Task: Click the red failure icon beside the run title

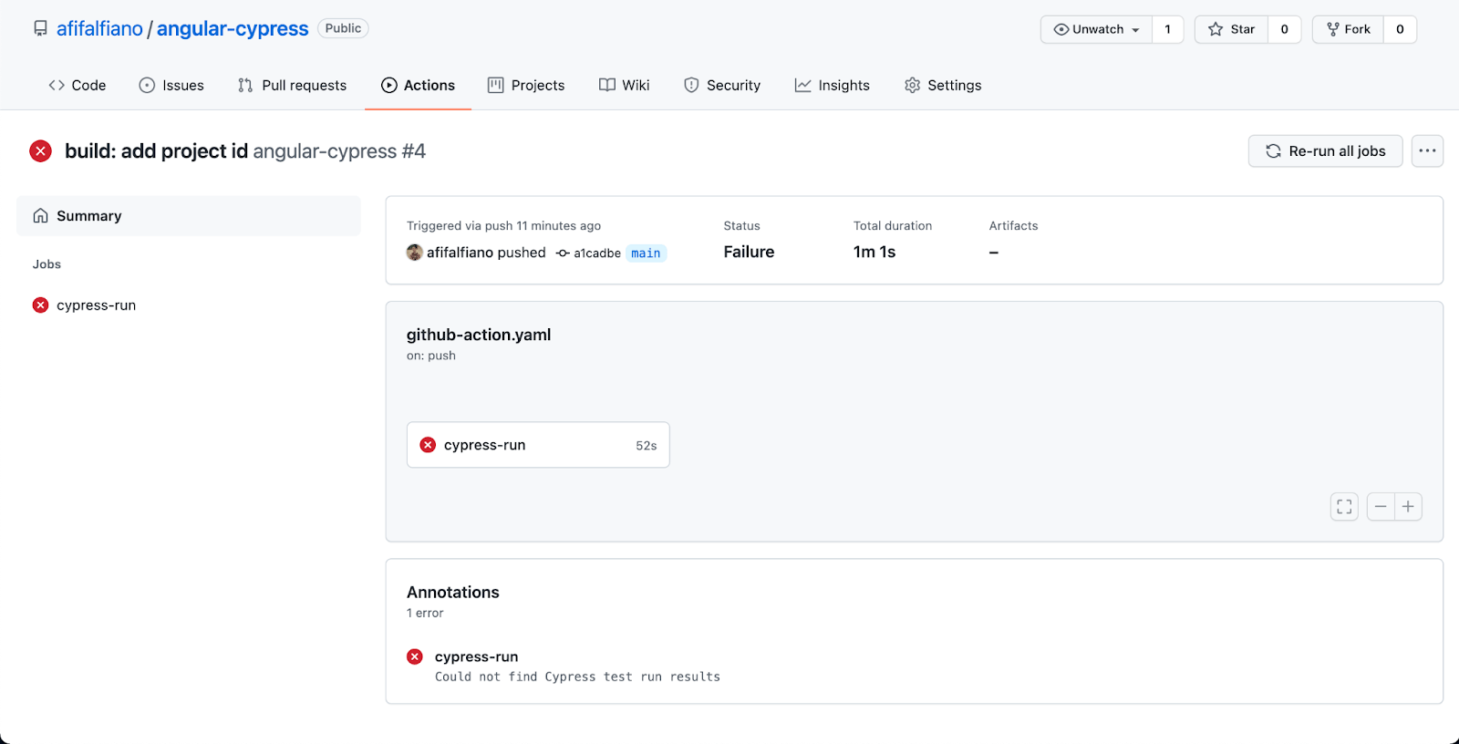Action: pos(40,151)
